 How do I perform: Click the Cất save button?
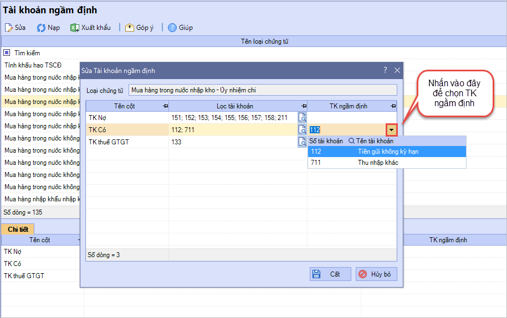(330, 274)
